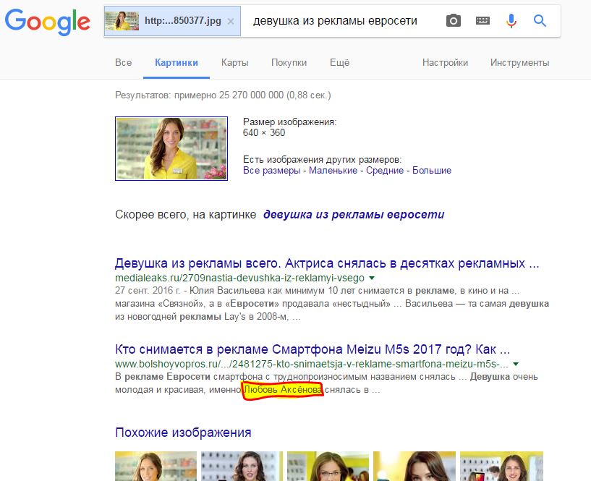
Task: Click the source image preview thumbnail
Action: 171,148
